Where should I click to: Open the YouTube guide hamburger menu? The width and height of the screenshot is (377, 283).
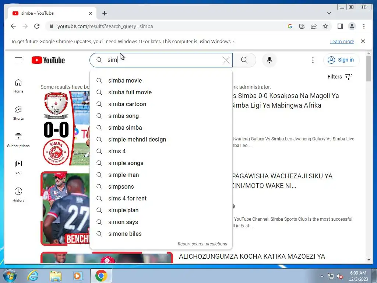(18, 60)
